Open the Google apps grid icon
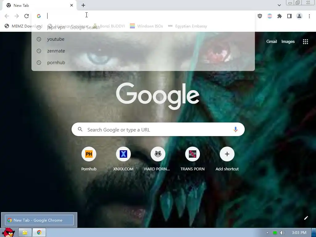Screen dimensions: 316x237 305,42
